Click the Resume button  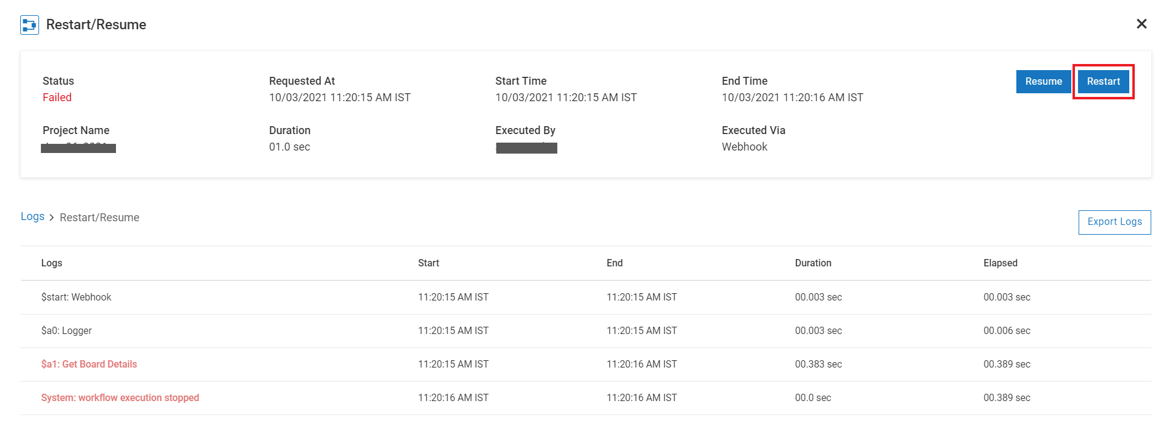click(x=1043, y=82)
